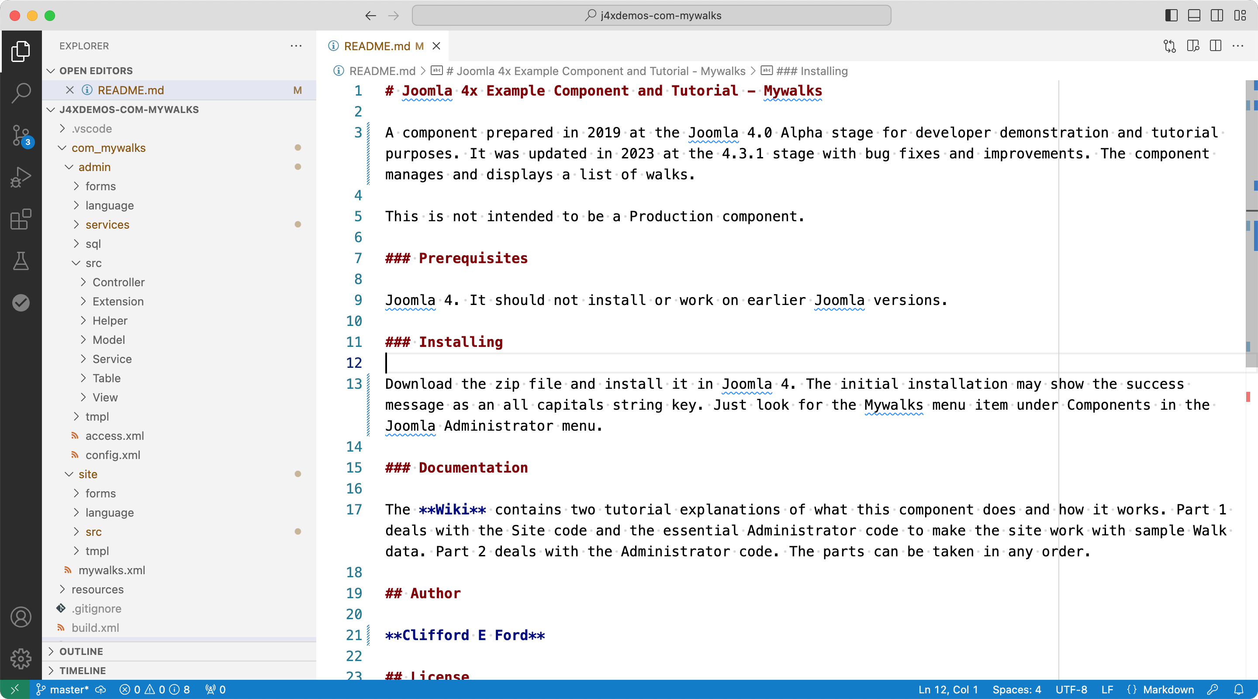This screenshot has height=699, width=1258.
Task: Open errors and warnings problems indicator
Action: point(155,689)
